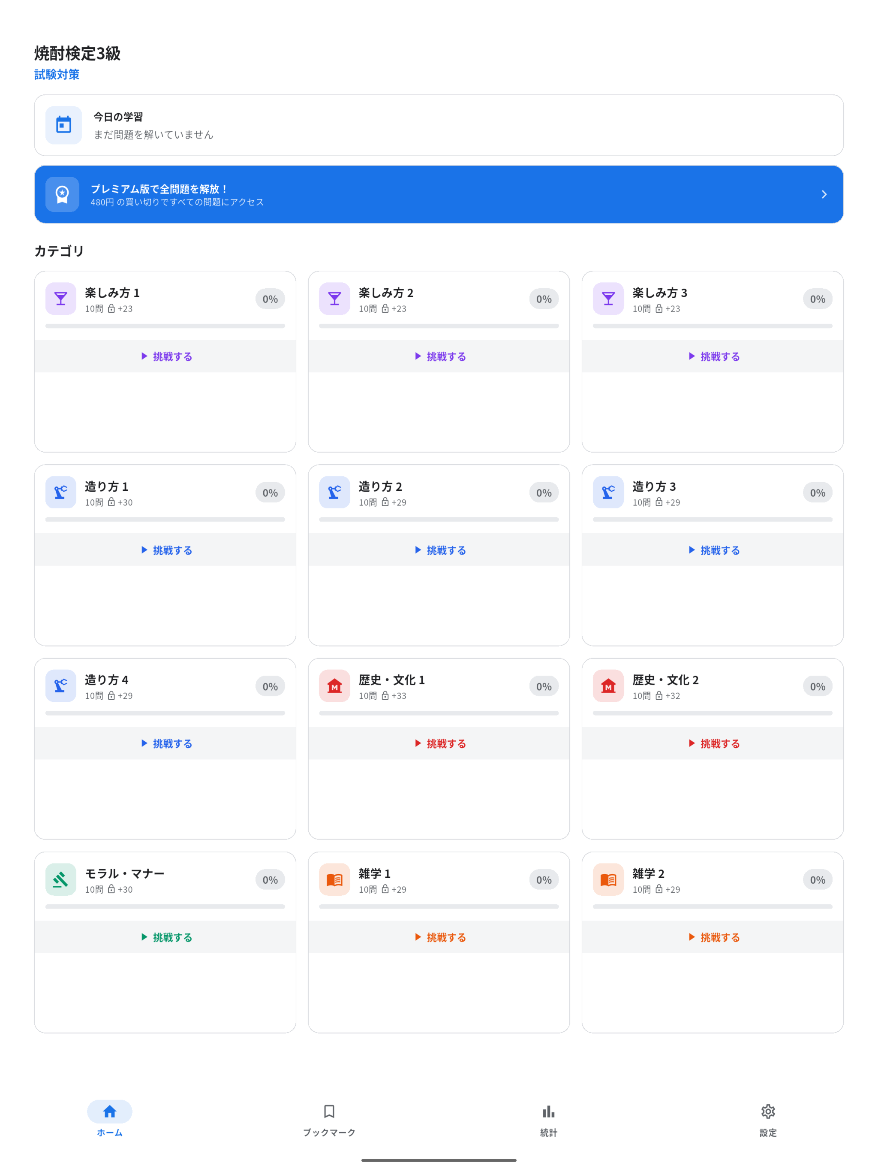Select the +32 locked count text
This screenshot has height=1172, width=878.
click(673, 696)
